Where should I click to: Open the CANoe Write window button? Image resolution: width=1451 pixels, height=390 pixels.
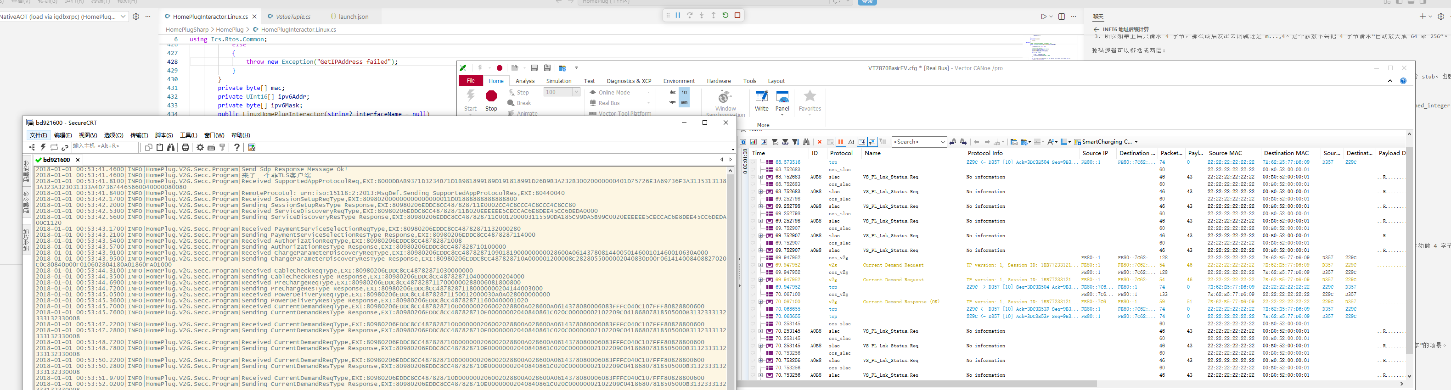pyautogui.click(x=762, y=100)
